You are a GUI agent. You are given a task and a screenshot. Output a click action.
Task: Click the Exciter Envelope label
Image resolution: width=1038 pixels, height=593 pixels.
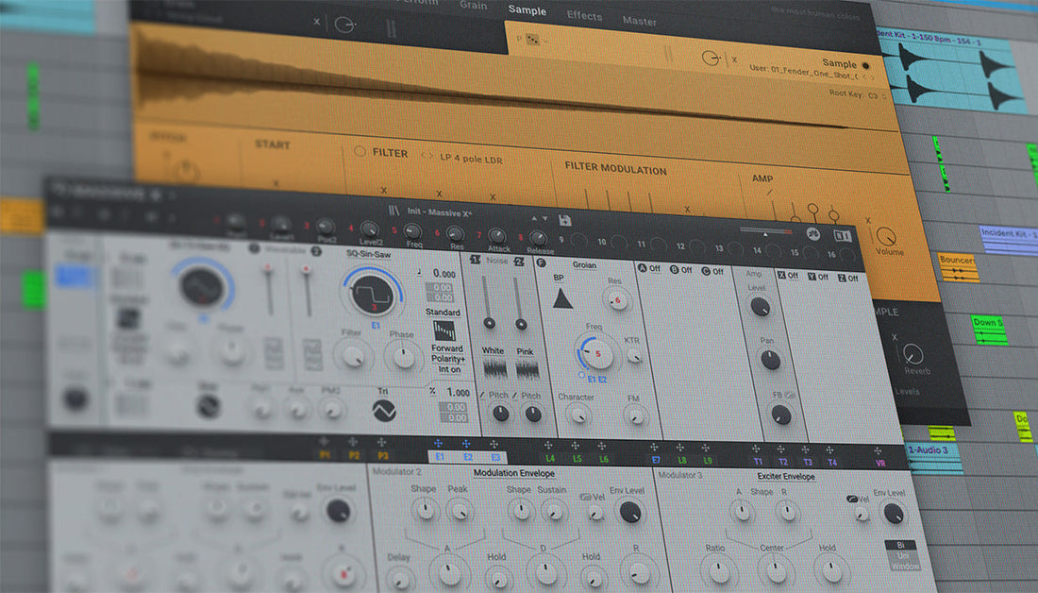tap(786, 477)
